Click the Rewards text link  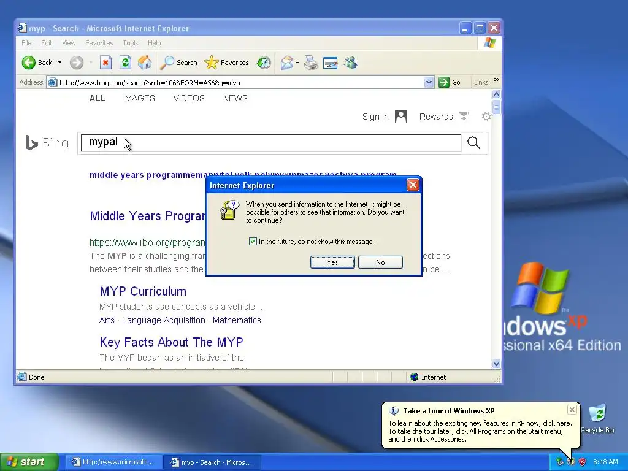(436, 117)
